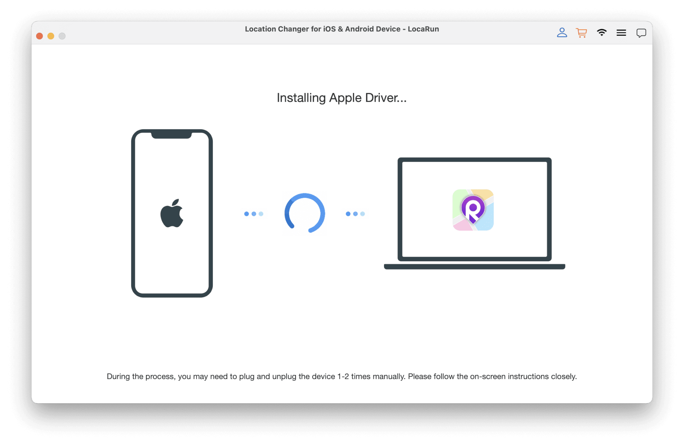Click the laptop base bar

474,267
